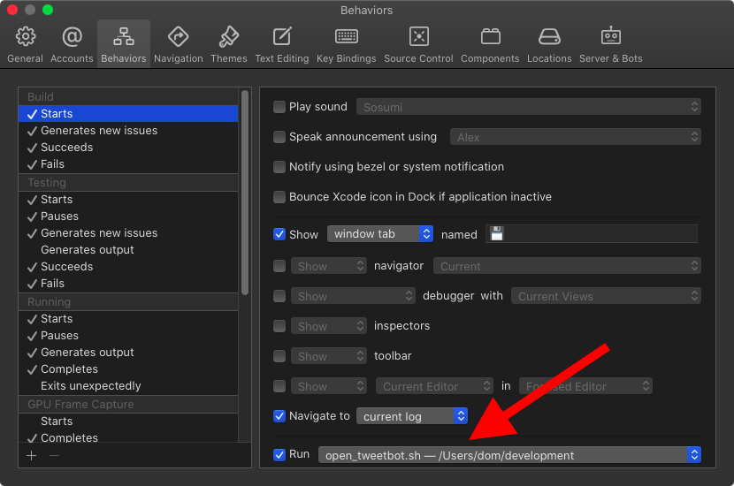Uncheck the Show window tab checkbox
This screenshot has height=486, width=734.
pos(279,234)
